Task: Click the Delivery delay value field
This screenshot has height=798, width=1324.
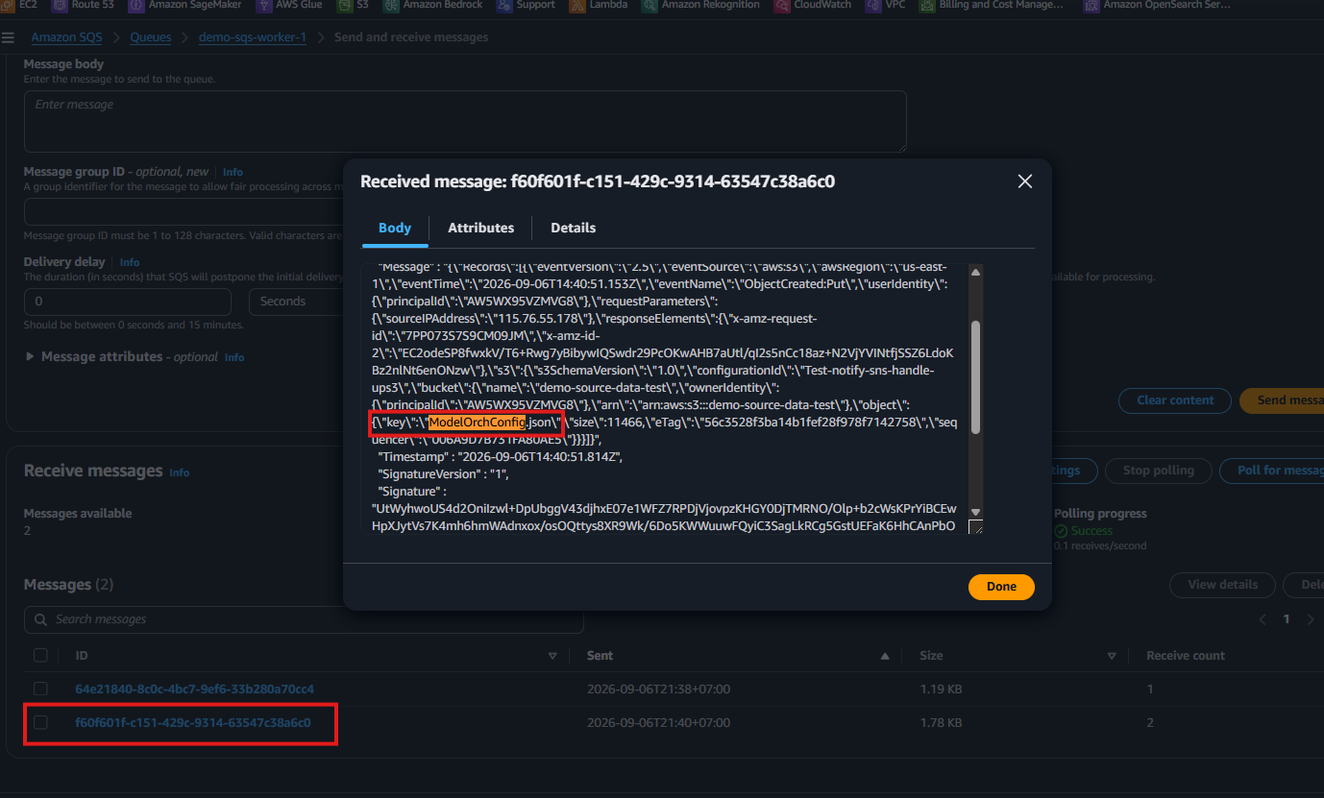Action: (128, 302)
